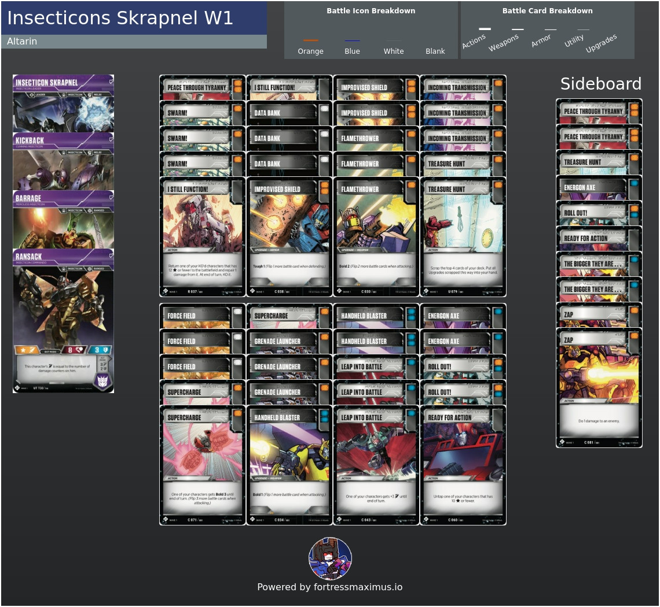Select the Barrage character card
Viewport: 660px width, 607px height.
point(63,220)
